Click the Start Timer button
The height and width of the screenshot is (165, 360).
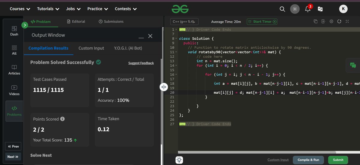262,22
